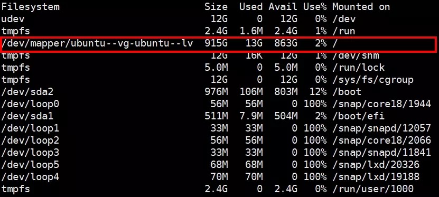Select the /run/user/1000 mount point
Image resolution: width=439 pixels, height=197 pixels.
coord(373,189)
